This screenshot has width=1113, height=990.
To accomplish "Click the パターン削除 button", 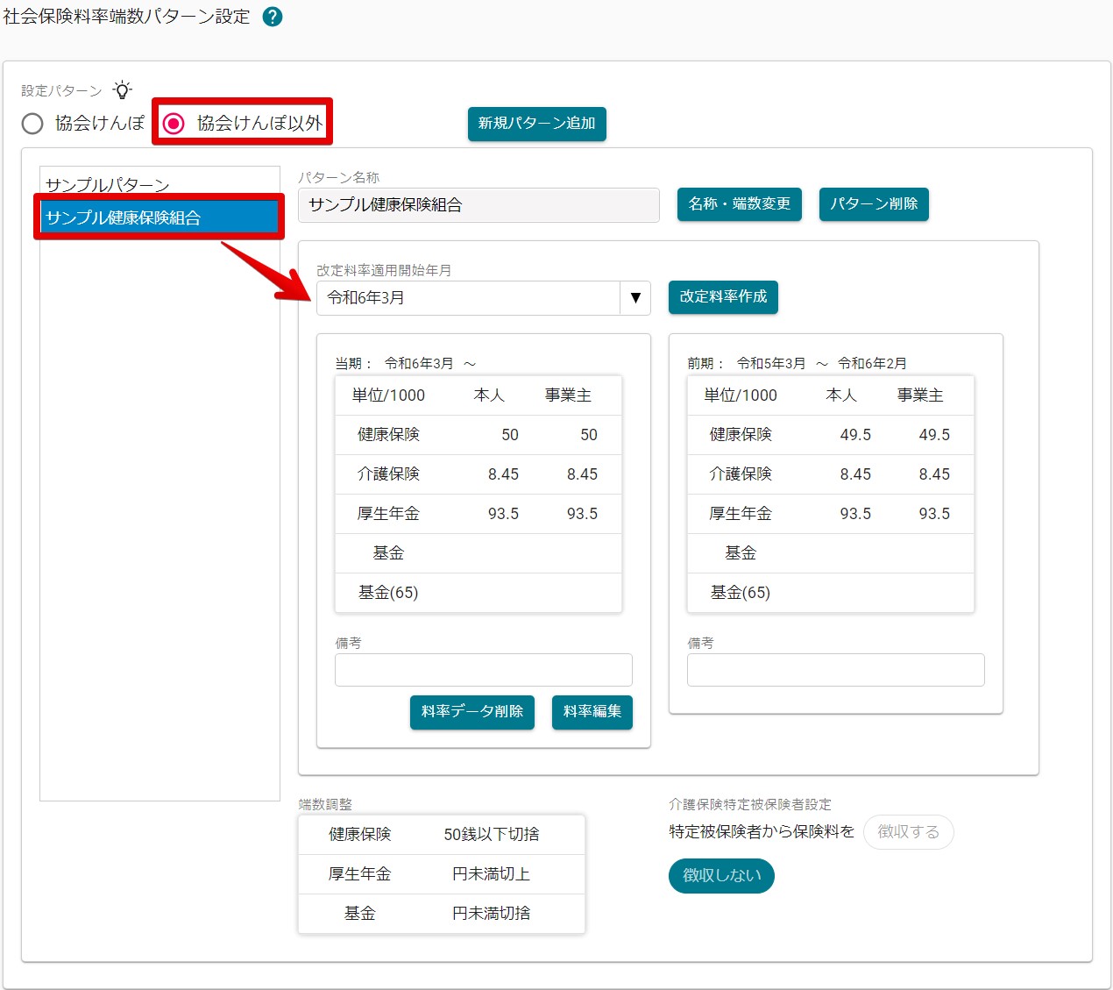I will click(x=874, y=204).
